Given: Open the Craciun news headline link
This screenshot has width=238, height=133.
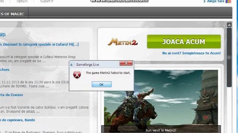Looking at the screenshot, I should (12, 95).
